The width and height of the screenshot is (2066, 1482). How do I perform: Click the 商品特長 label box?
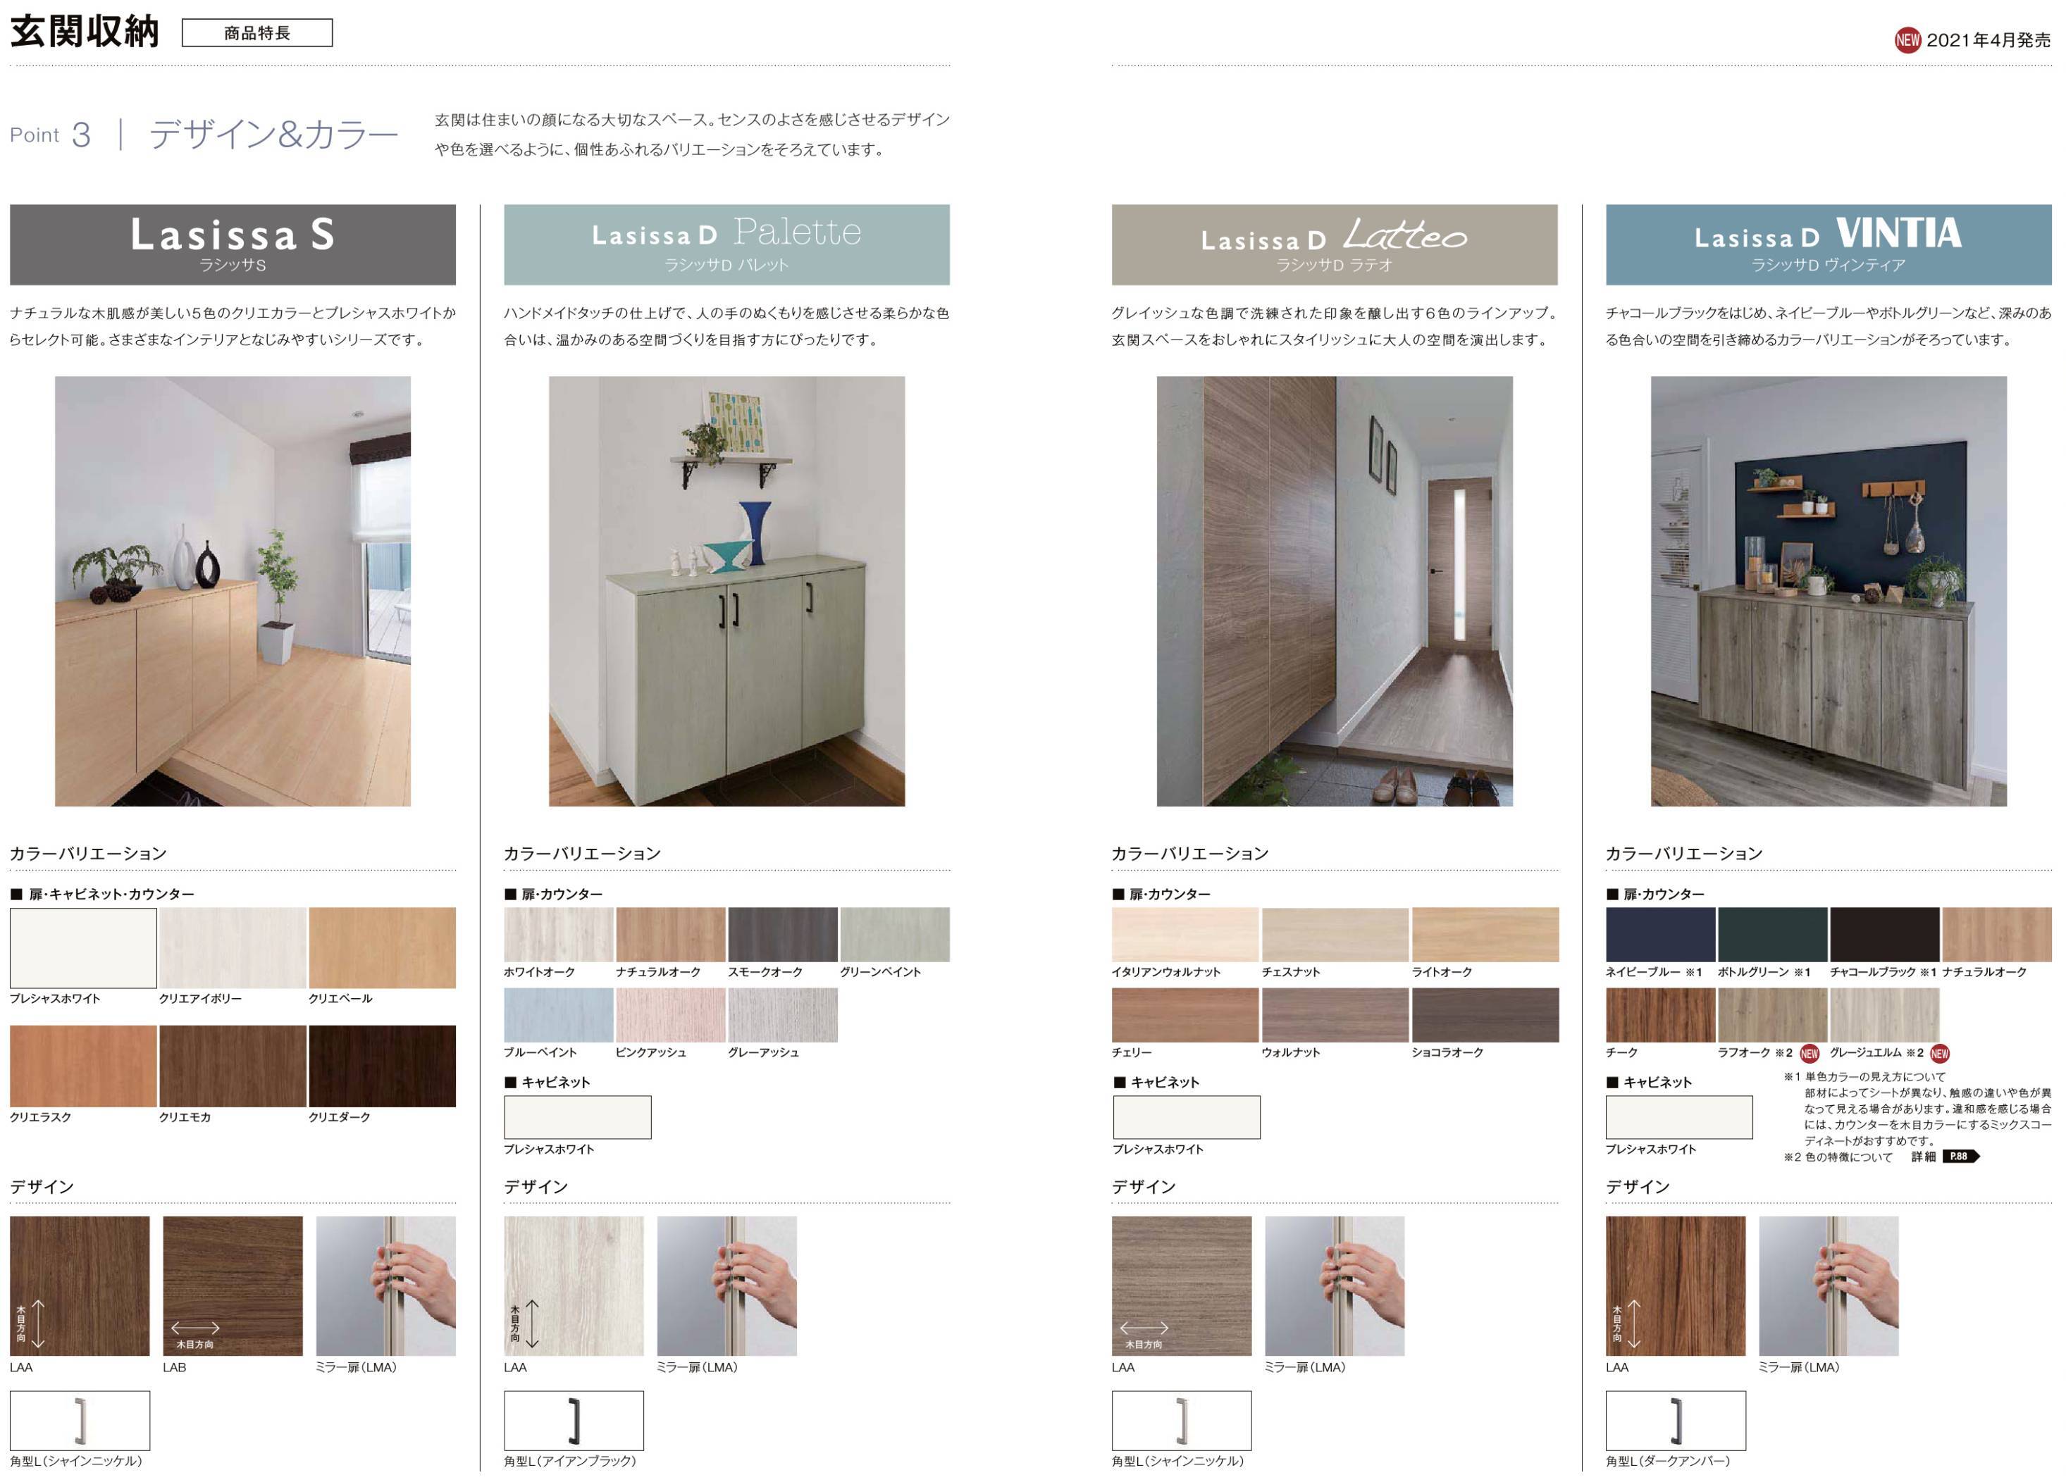coord(257,33)
